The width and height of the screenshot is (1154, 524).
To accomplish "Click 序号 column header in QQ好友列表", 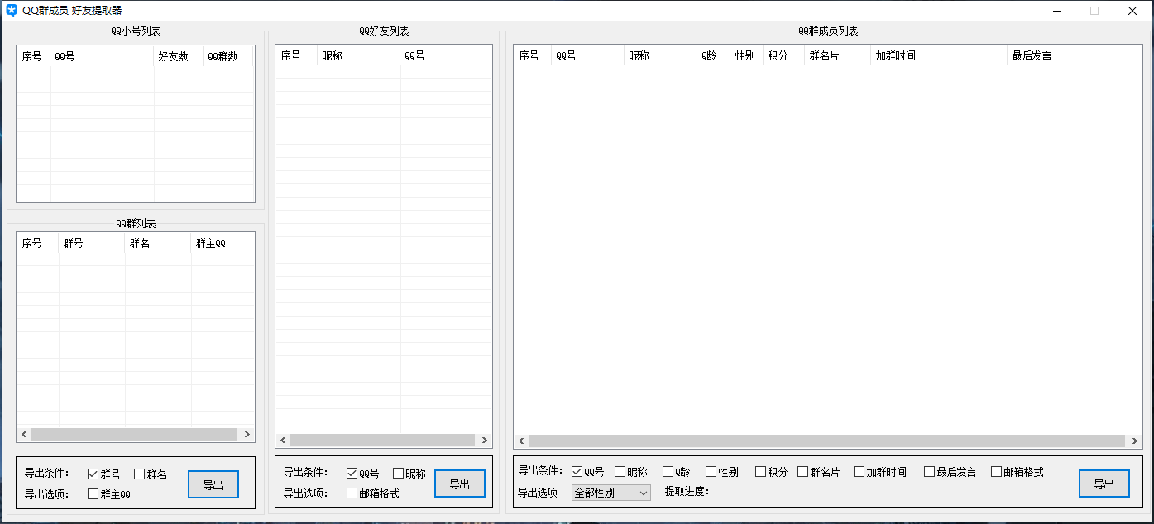I will pyautogui.click(x=297, y=55).
